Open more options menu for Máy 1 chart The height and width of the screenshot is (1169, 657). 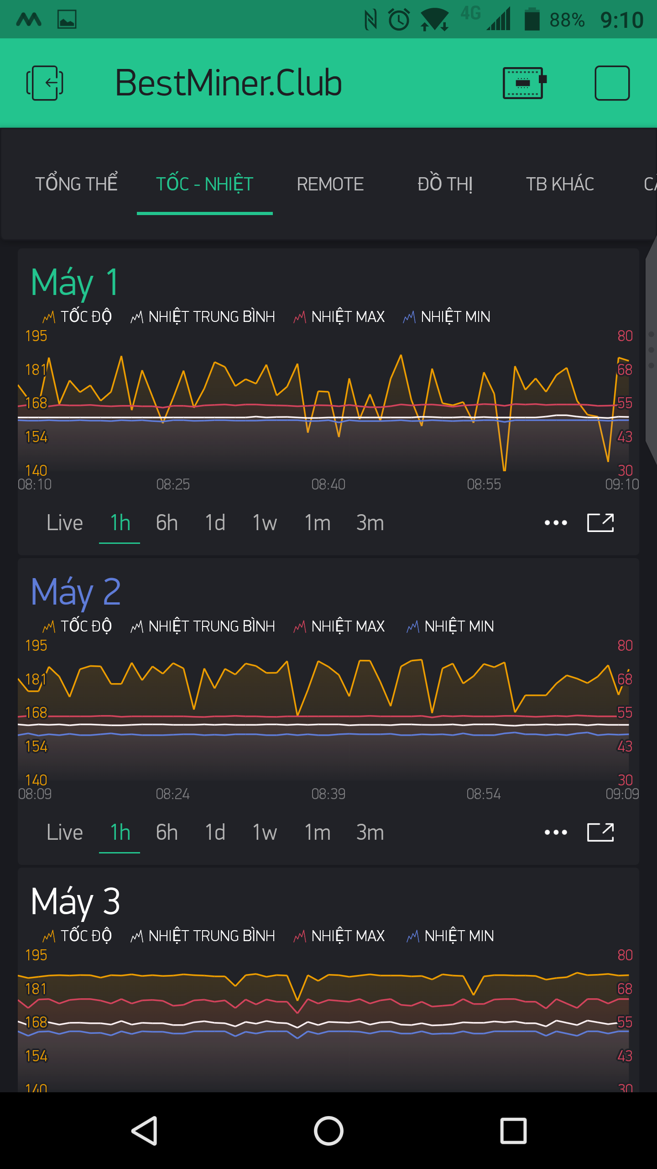(556, 523)
